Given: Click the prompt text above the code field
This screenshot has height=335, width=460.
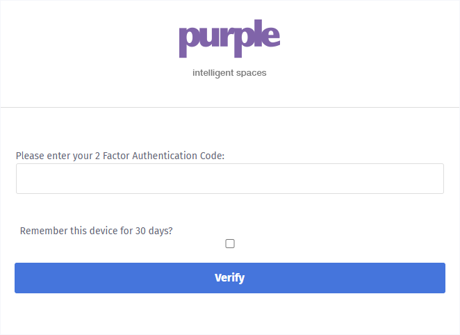Looking at the screenshot, I should [x=120, y=156].
